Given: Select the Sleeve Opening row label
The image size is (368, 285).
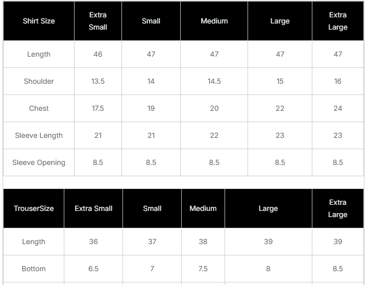Looking at the screenshot, I should click(x=39, y=162).
